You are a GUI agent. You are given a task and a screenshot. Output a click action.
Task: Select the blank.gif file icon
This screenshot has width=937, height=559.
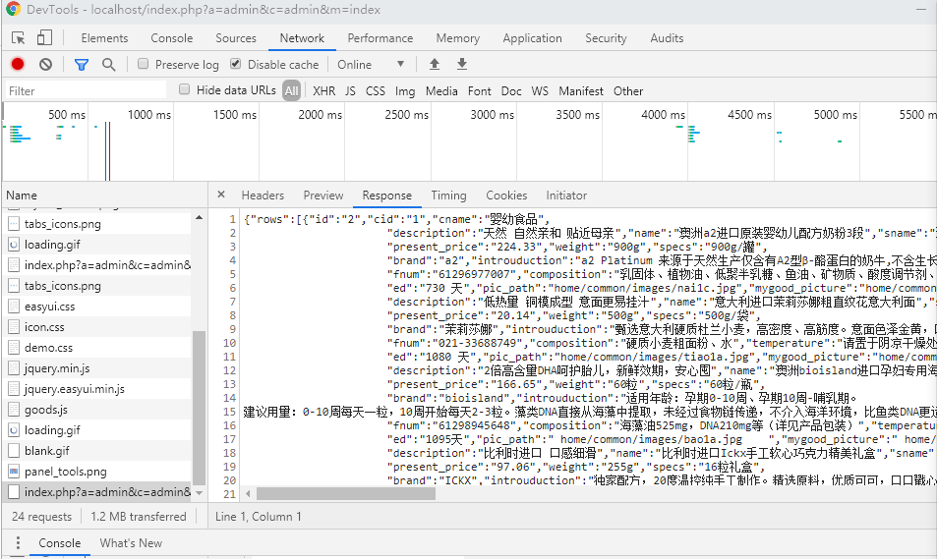13,451
